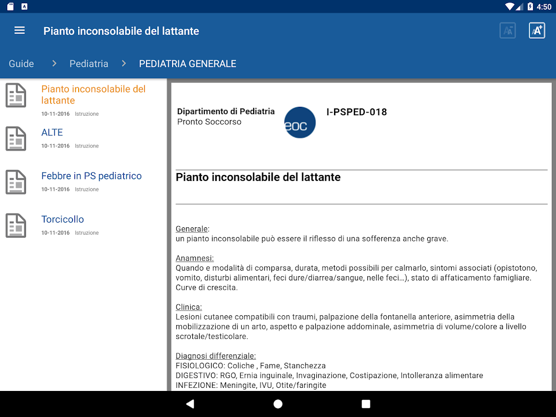The height and width of the screenshot is (417, 556).
Task: Click 'Dipartimento di Pediatria' header text
Action: pyautogui.click(x=226, y=112)
